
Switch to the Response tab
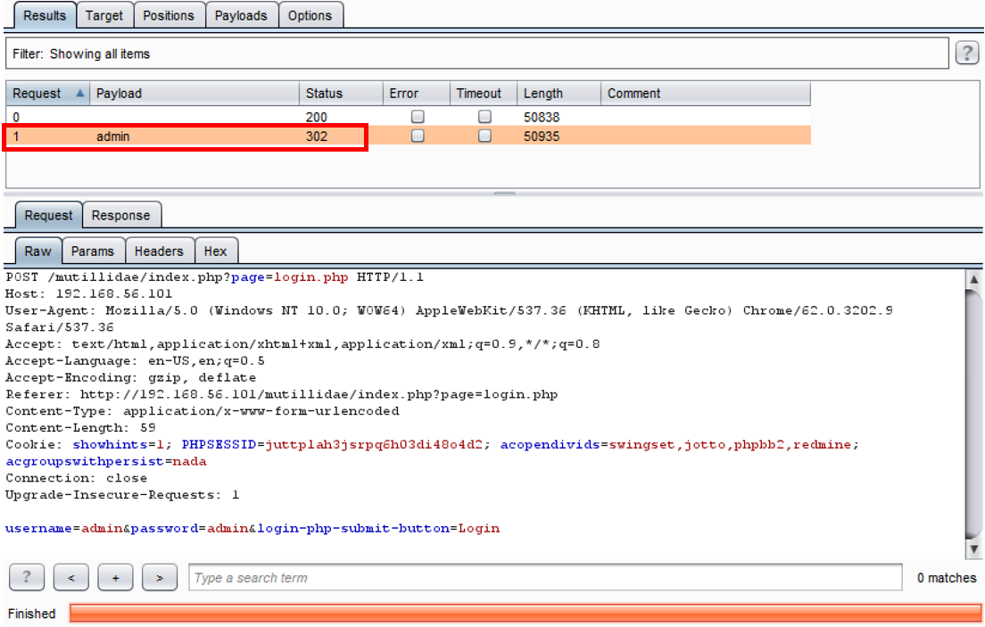point(121,216)
